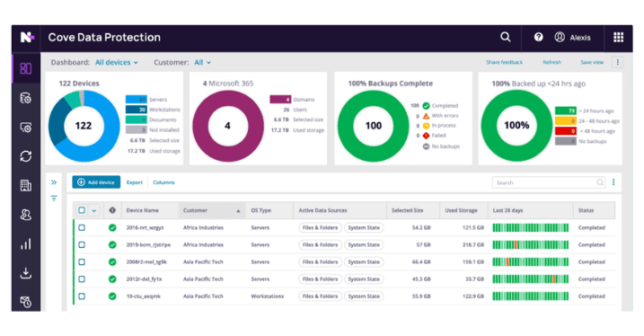
Task: Open the dashboard kebab options menu
Action: click(x=617, y=62)
